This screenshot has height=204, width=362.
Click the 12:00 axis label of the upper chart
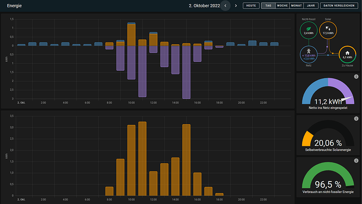[153, 103]
